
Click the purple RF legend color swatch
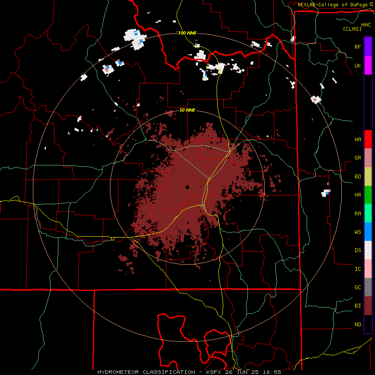click(x=368, y=47)
